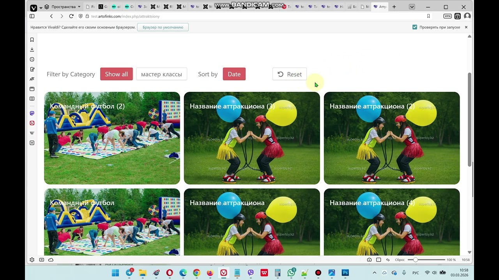Go back to previous page
The height and width of the screenshot is (280, 499).
51,16
